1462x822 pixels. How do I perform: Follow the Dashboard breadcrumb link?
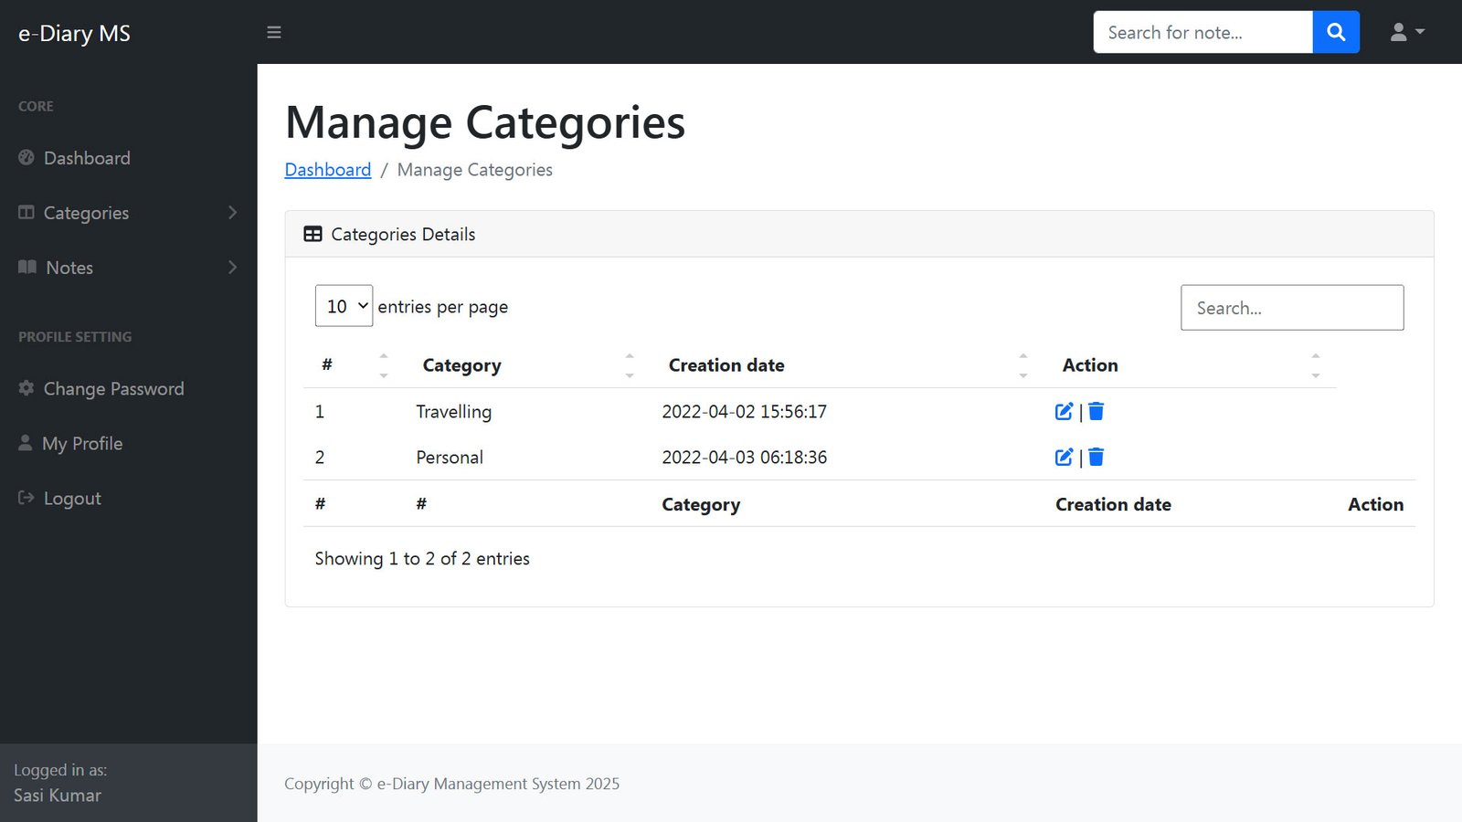328,170
